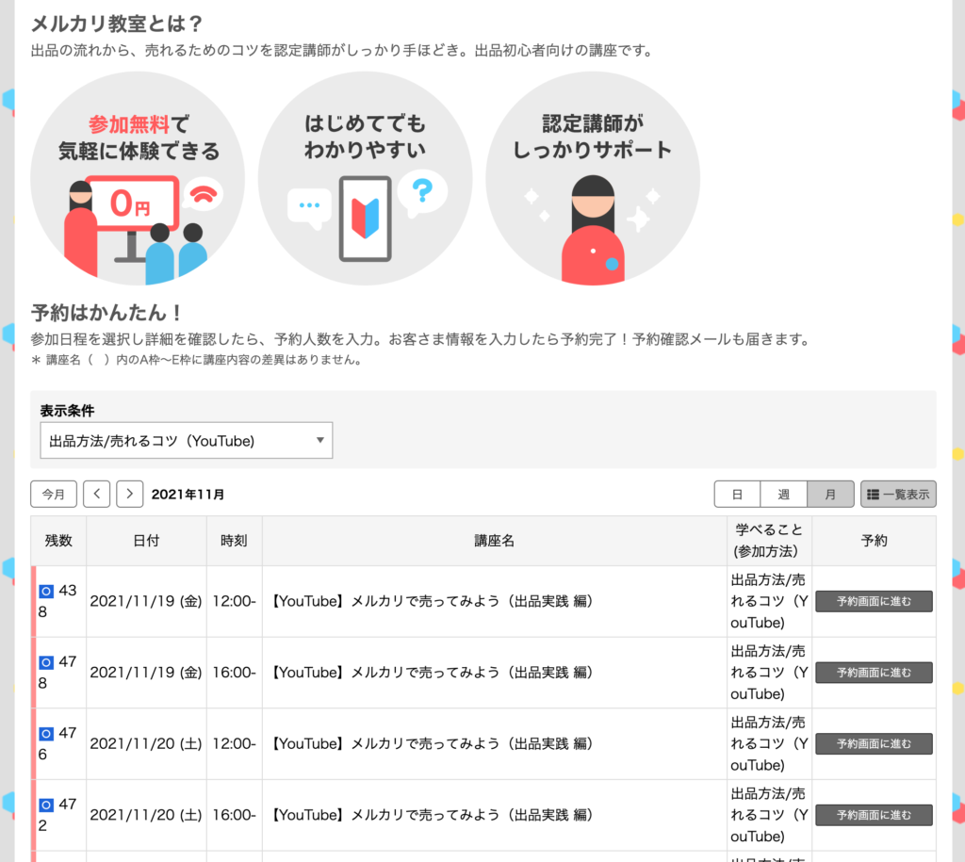Click 予約画面に進む for 2021/11/20 16:00 course
Image resolution: width=965 pixels, height=862 pixels.
coord(874,815)
